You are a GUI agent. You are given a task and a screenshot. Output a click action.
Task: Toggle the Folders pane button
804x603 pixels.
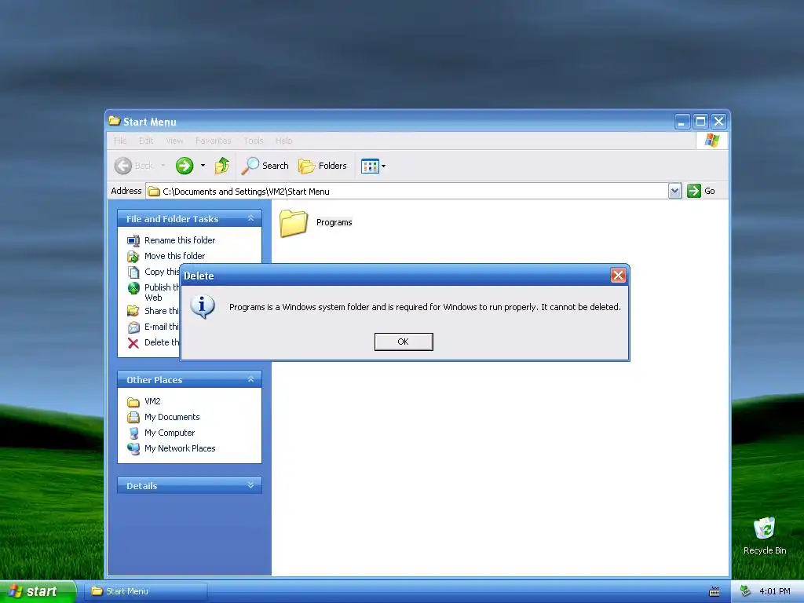[x=323, y=166]
